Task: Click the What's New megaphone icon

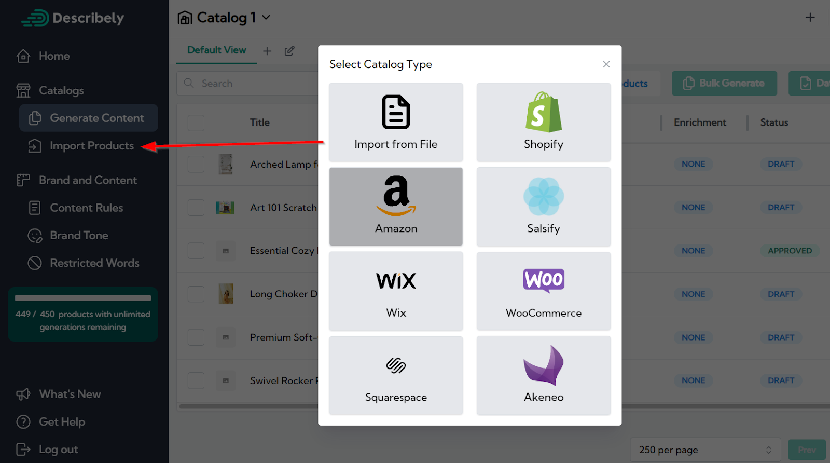Action: pyautogui.click(x=23, y=394)
